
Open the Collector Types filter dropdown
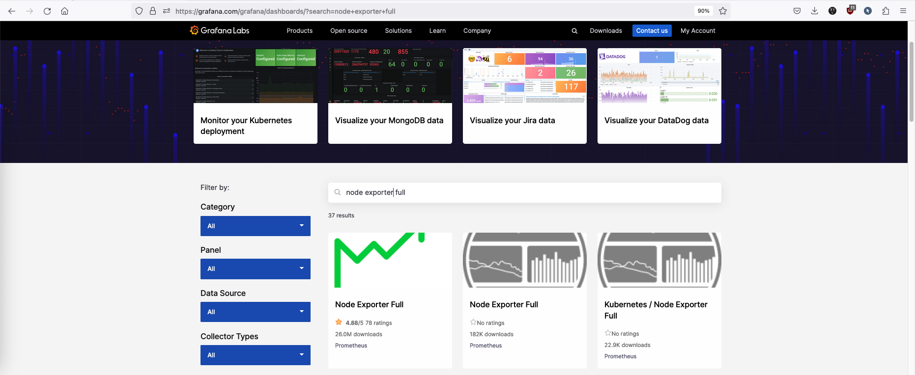coord(255,355)
